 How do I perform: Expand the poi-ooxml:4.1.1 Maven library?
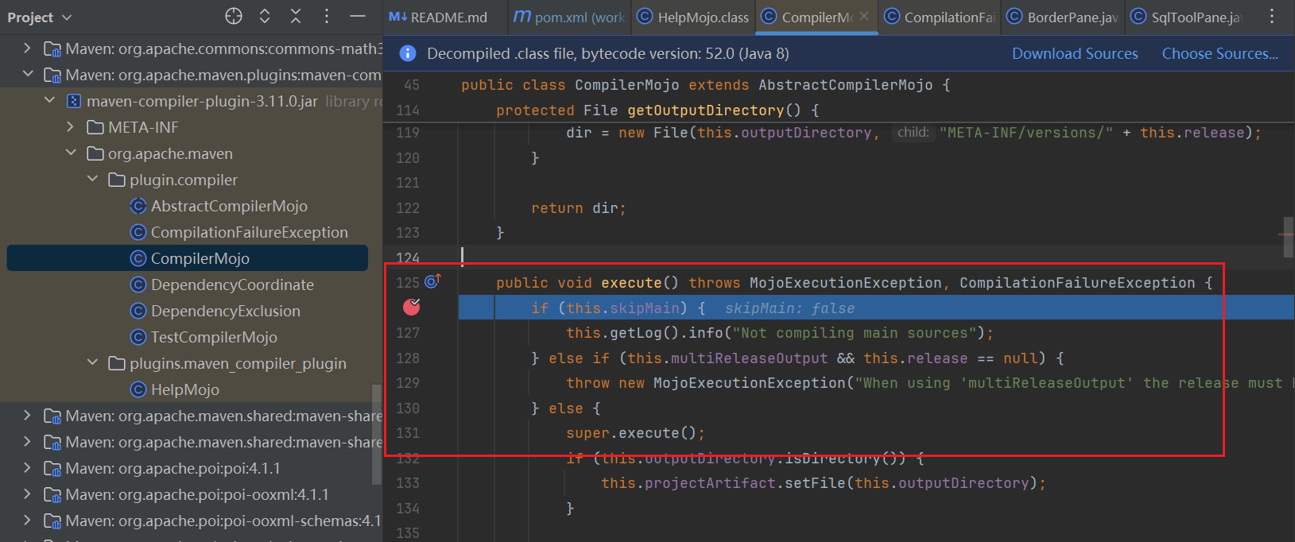pos(27,494)
